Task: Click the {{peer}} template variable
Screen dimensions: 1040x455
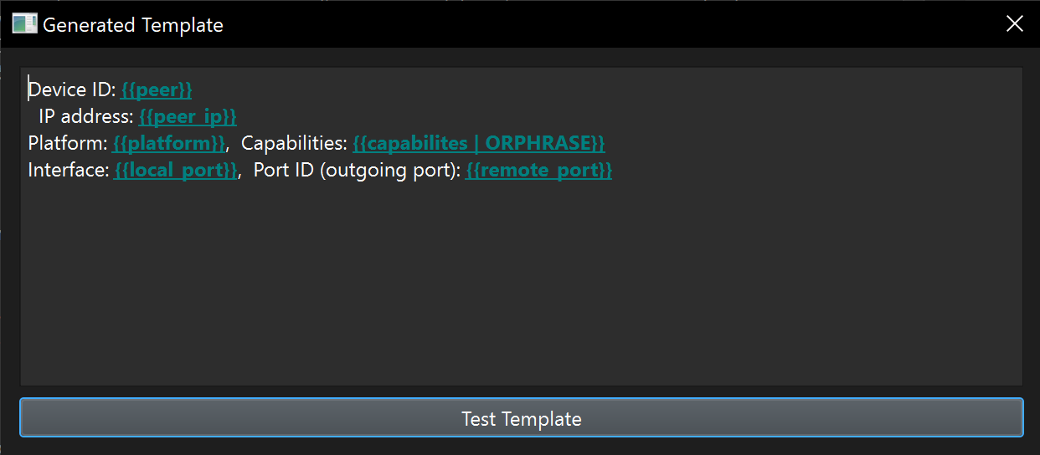Action: (x=157, y=89)
